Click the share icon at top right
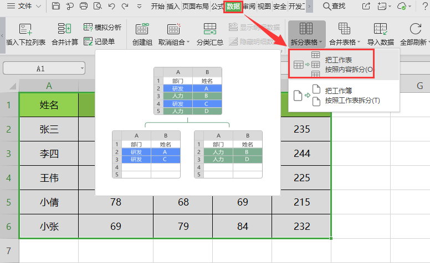430x263 pixels. tap(366, 6)
